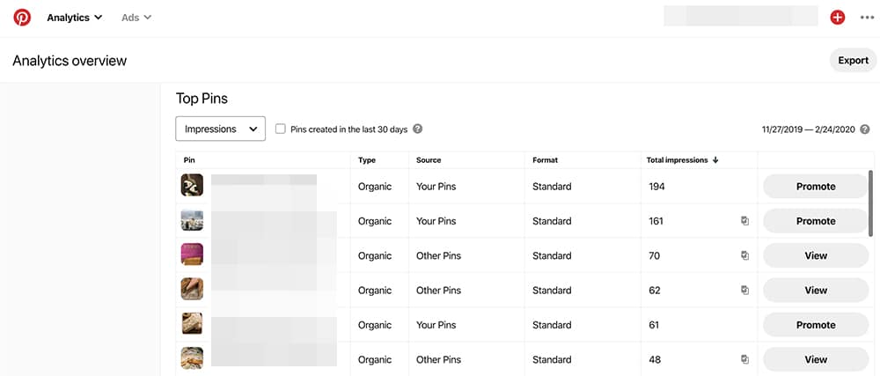Click the red plus create icon
The width and height of the screenshot is (880, 376).
(x=837, y=17)
